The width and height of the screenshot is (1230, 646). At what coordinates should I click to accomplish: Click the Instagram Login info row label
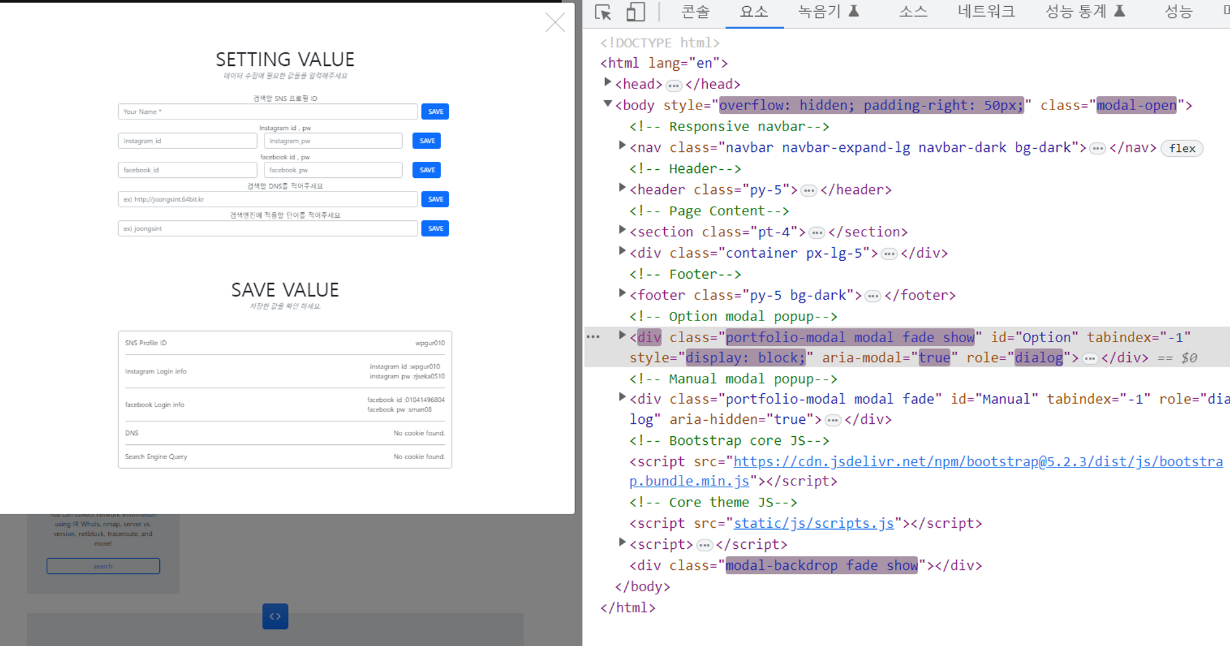coord(156,372)
